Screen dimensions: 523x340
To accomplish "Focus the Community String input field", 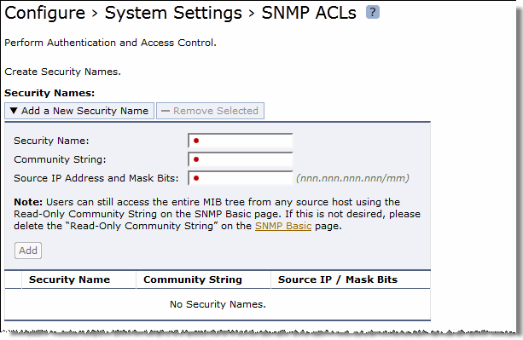I will click(x=240, y=159).
